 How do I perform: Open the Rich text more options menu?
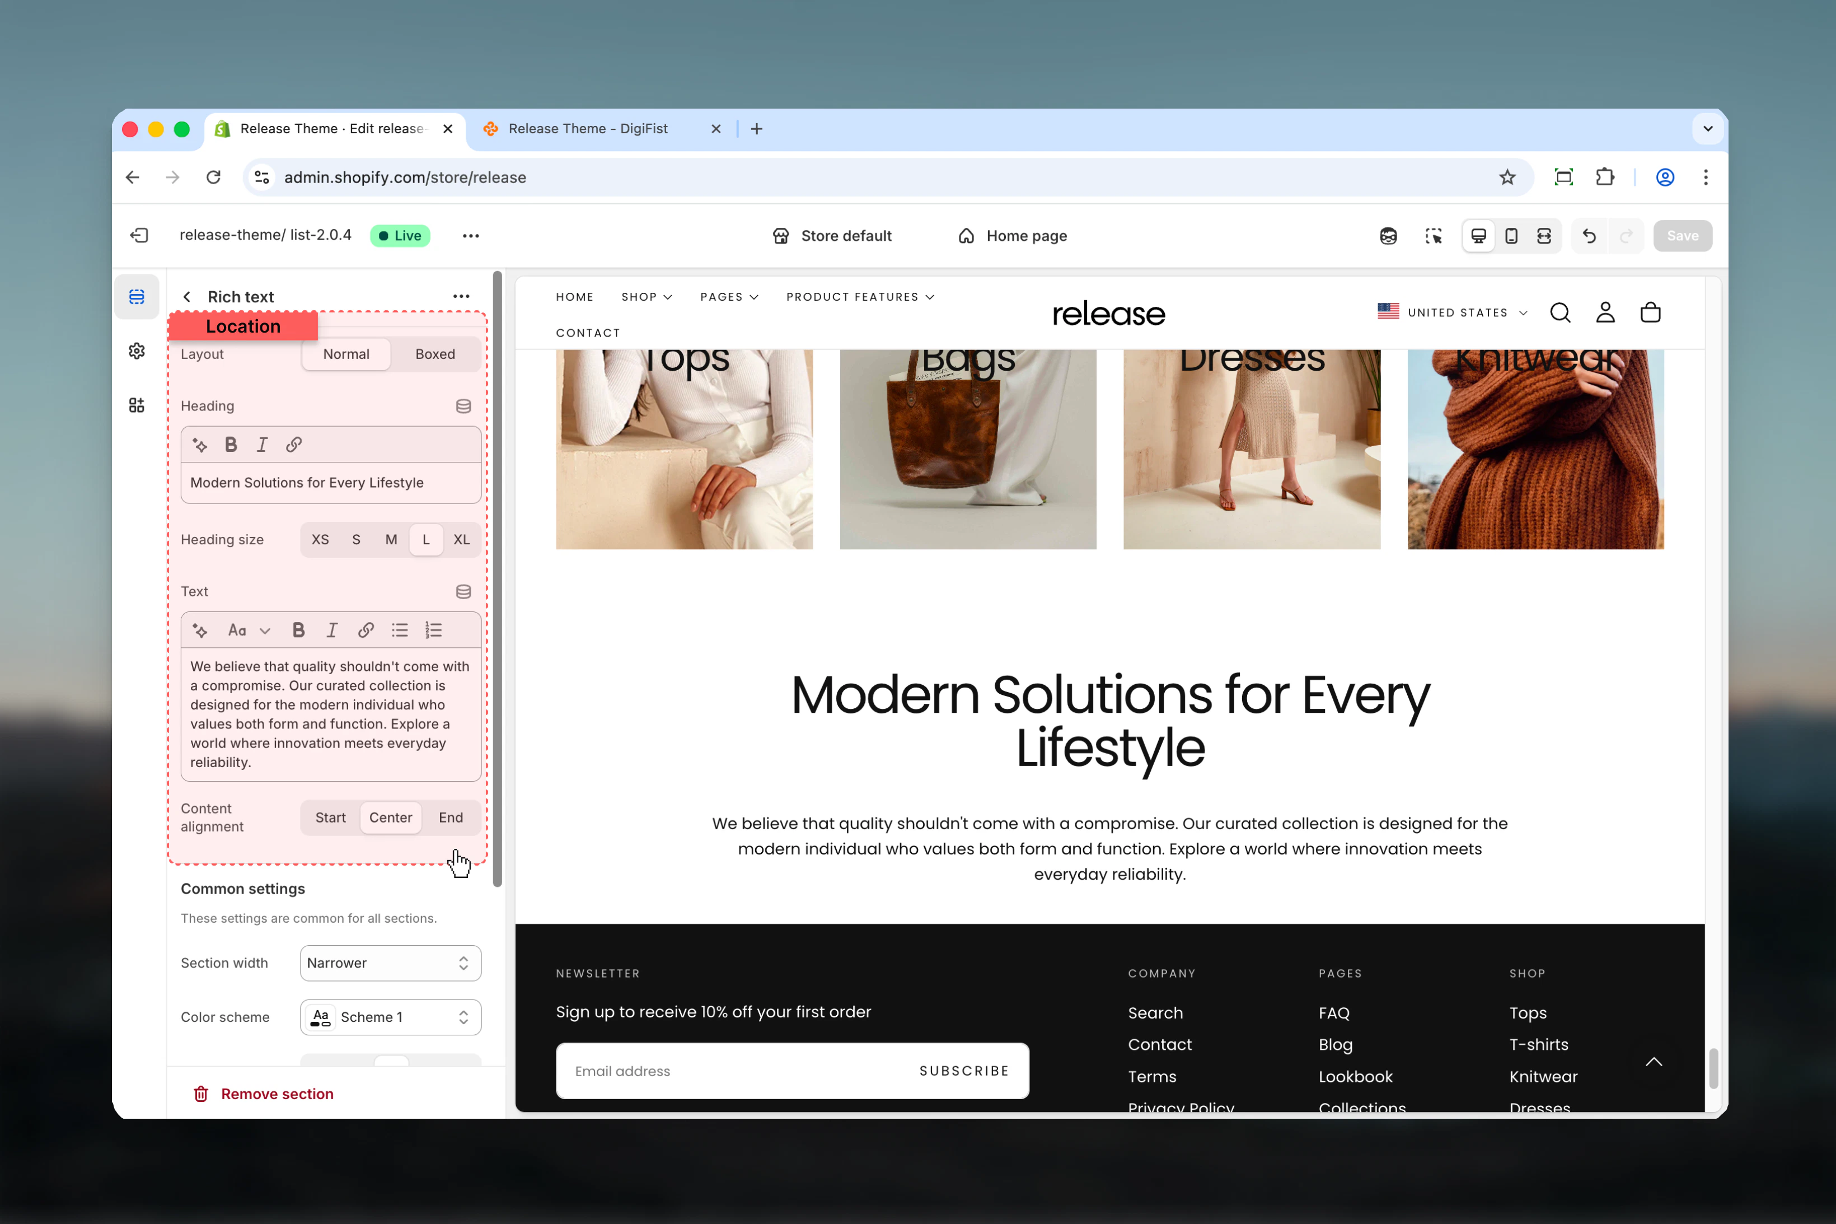(x=461, y=297)
